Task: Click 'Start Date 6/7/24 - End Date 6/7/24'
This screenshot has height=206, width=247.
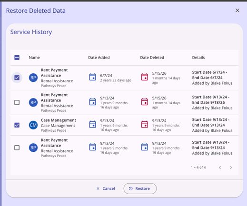Action: 209,75
